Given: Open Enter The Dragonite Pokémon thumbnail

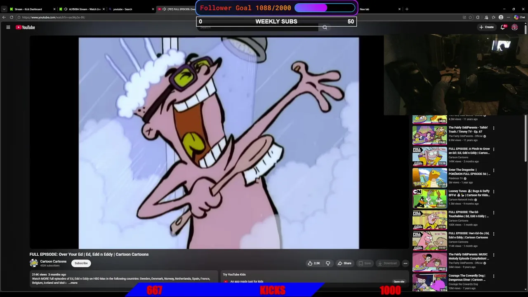Looking at the screenshot, I should [429, 177].
